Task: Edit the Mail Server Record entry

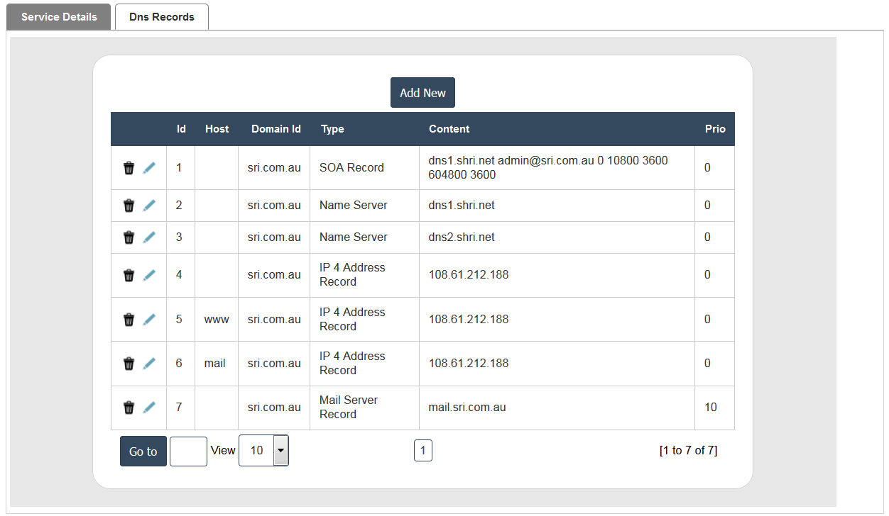Action: [x=149, y=408]
